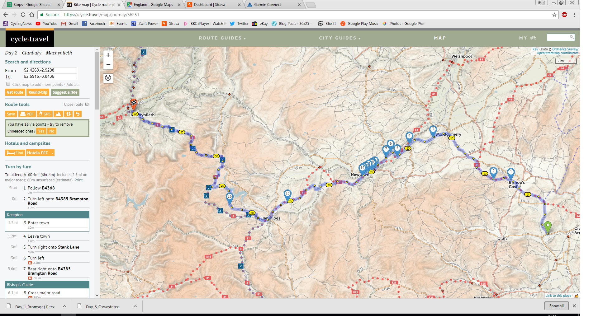The image size is (598, 336).
Task: Click the sidebar scrollbar down arrow
Action: click(x=97, y=296)
